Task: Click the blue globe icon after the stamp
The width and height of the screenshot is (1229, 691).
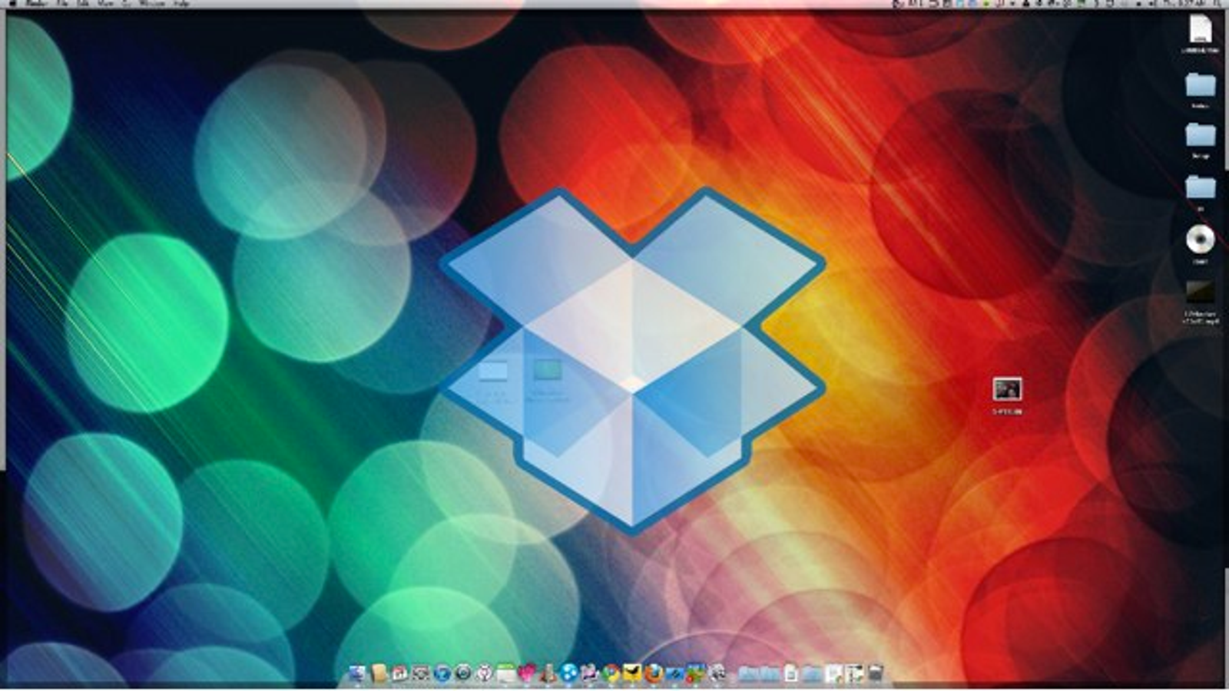Action: (x=442, y=674)
